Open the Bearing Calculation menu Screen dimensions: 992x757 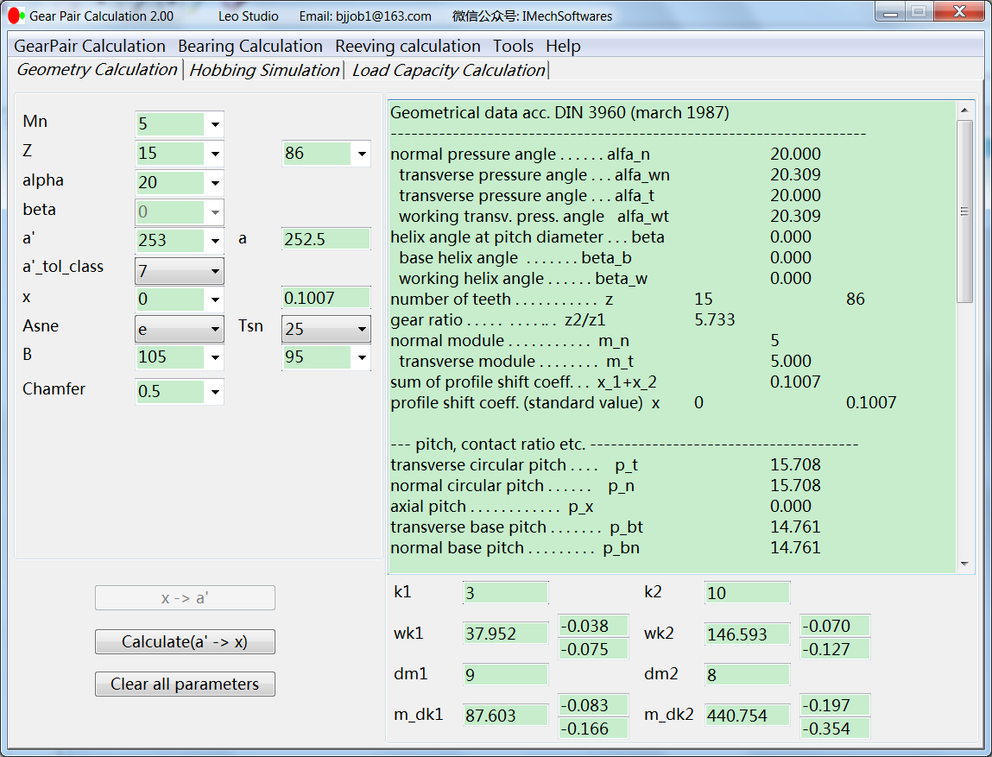(x=250, y=46)
